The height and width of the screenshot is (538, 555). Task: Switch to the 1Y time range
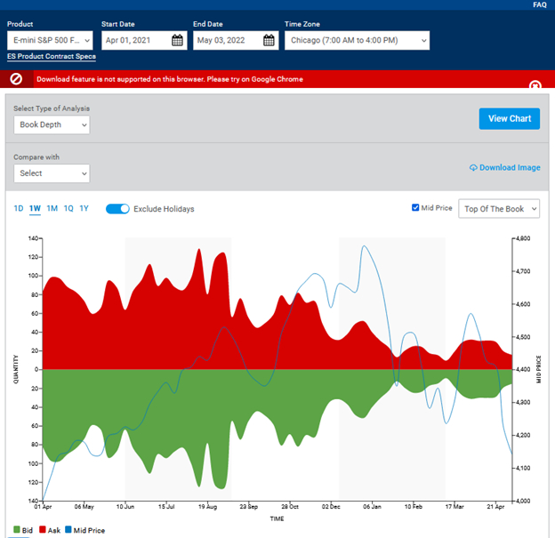click(84, 209)
